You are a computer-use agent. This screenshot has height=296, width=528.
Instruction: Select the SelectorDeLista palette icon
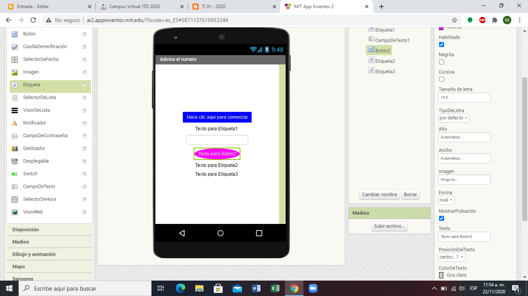pyautogui.click(x=15, y=98)
